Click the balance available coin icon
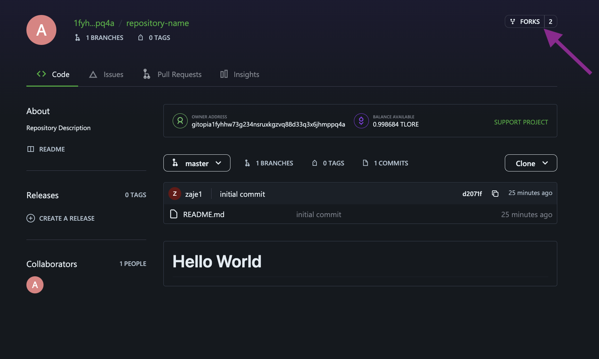 (x=361, y=121)
